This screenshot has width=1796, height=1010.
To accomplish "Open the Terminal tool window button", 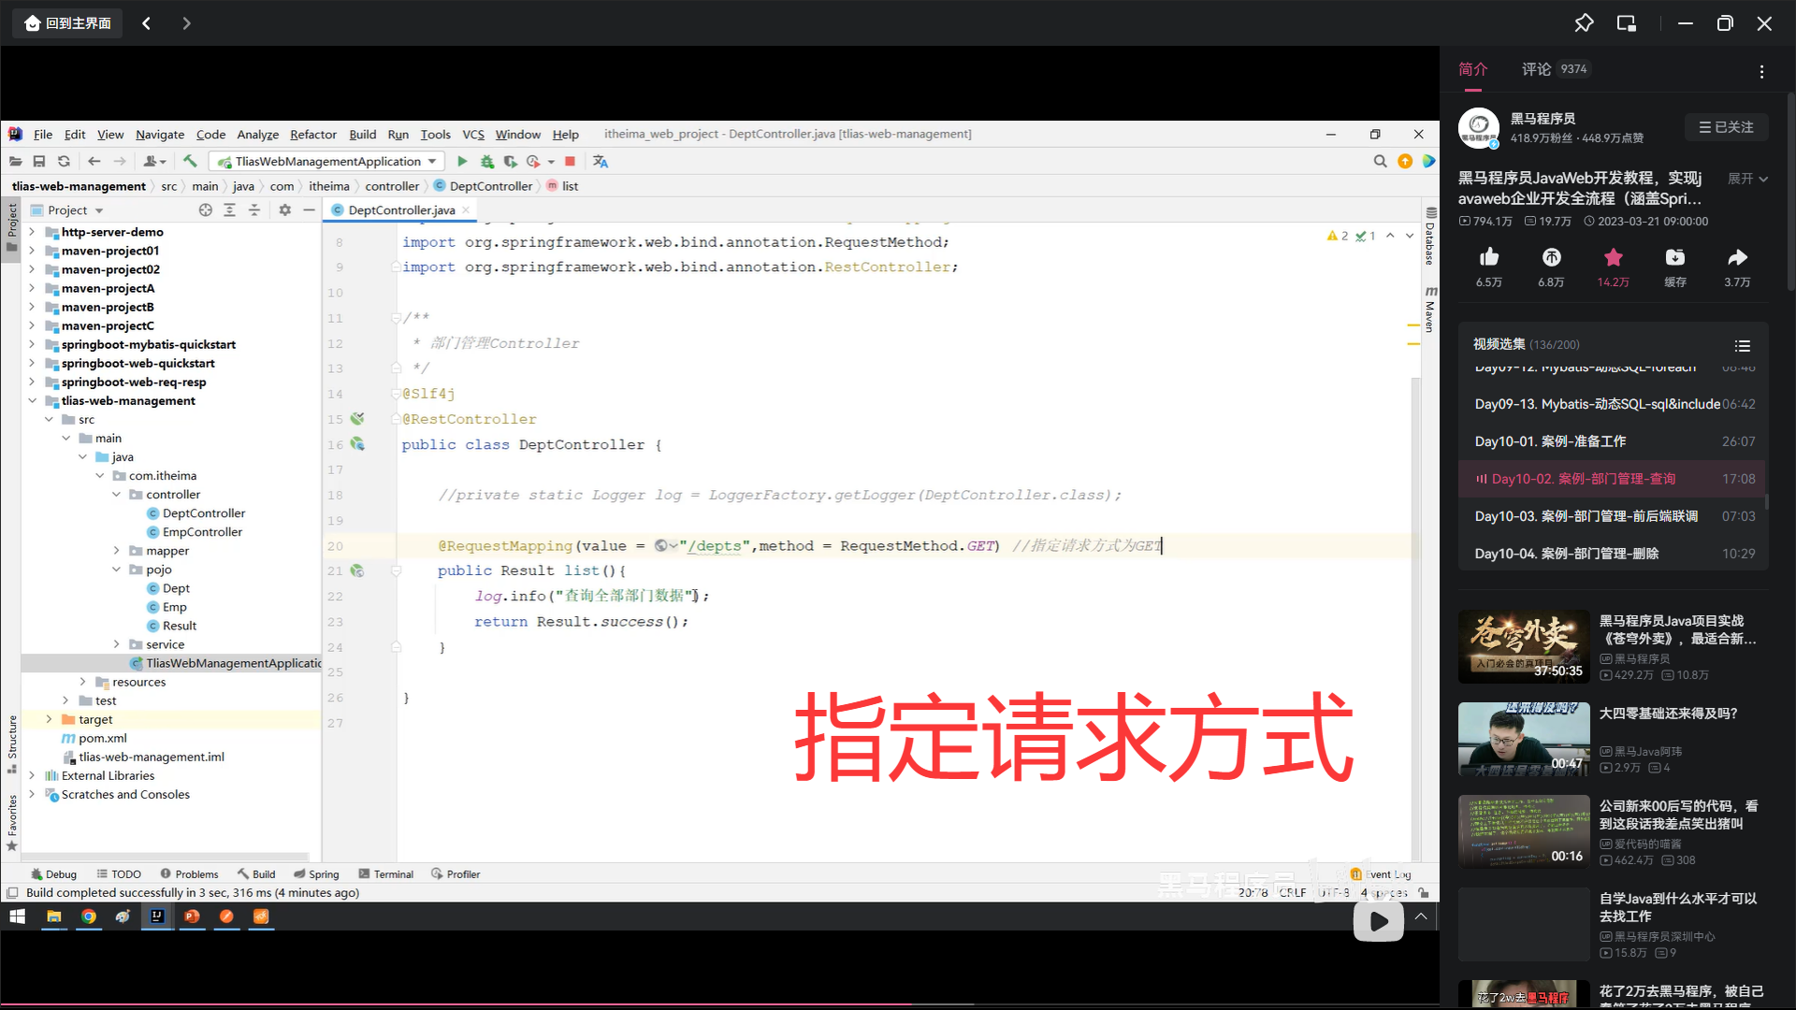I will (x=385, y=874).
